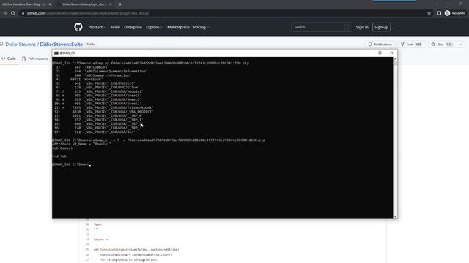
Task: Open the Enterprise menu link
Action: tap(133, 27)
